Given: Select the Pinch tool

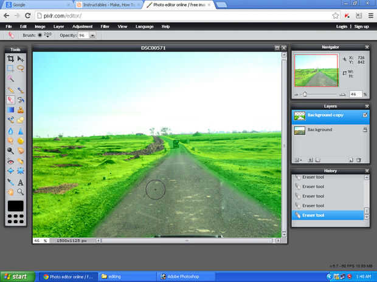Looking at the screenshot, I should coord(21,171).
